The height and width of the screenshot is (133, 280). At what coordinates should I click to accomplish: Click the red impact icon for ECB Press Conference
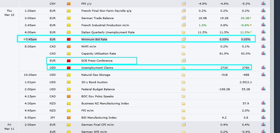point(69,61)
